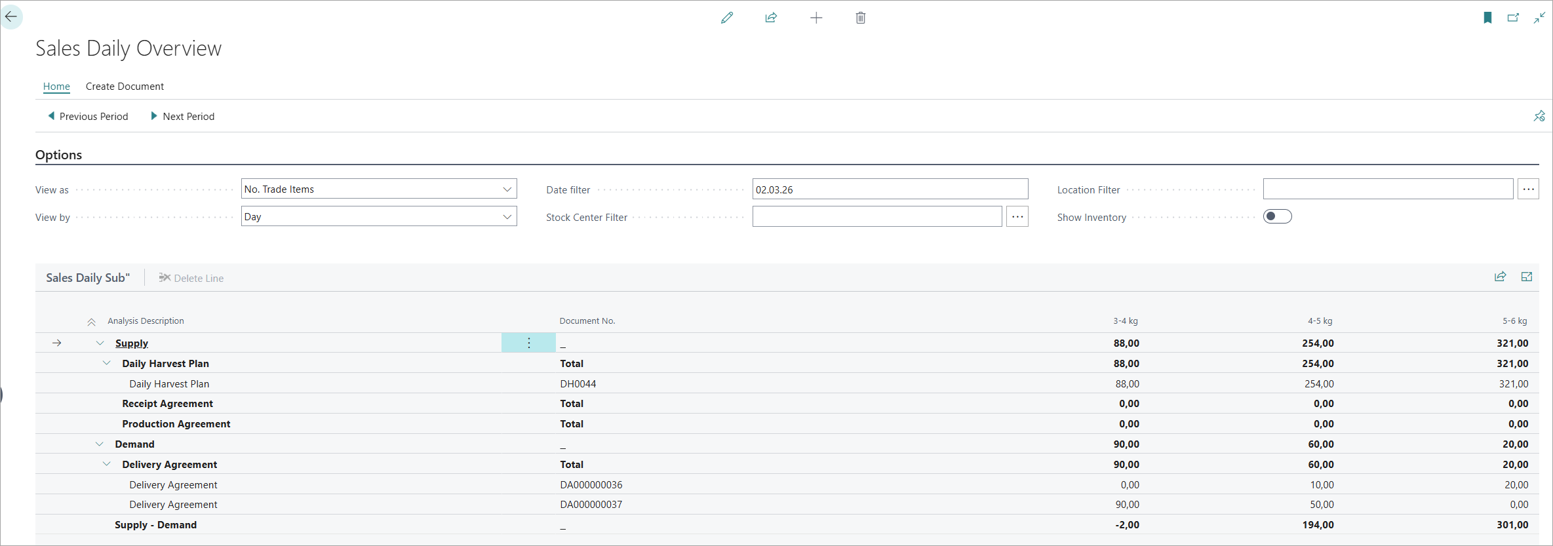
Task: Click the share icon in the page header
Action: click(772, 18)
